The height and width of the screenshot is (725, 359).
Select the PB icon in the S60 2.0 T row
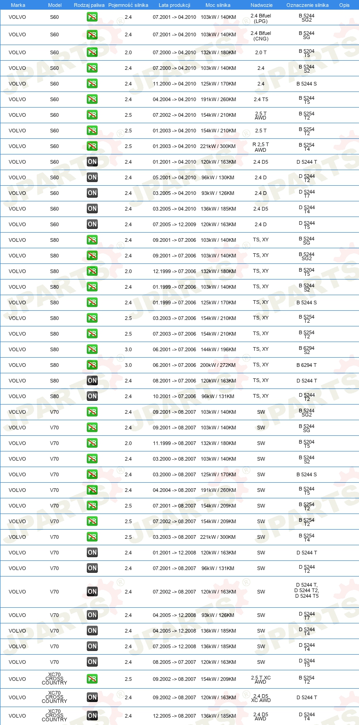click(x=92, y=52)
